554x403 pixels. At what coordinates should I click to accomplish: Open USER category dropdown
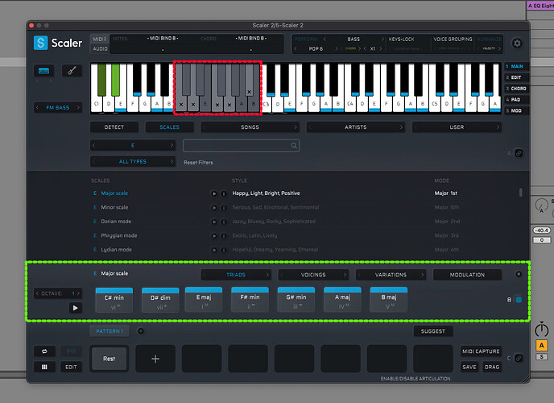tap(457, 127)
